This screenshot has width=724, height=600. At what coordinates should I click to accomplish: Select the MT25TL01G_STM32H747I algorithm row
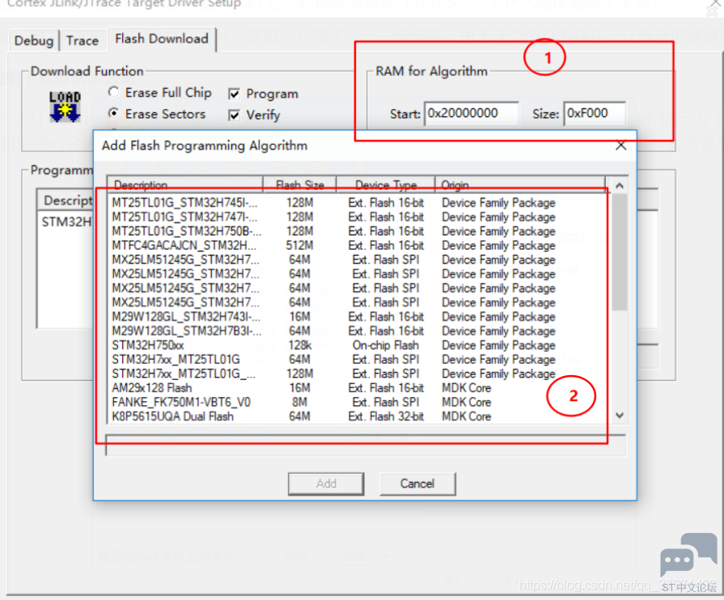tap(358, 217)
